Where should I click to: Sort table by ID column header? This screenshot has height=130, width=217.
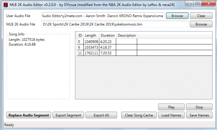[x=80, y=35]
